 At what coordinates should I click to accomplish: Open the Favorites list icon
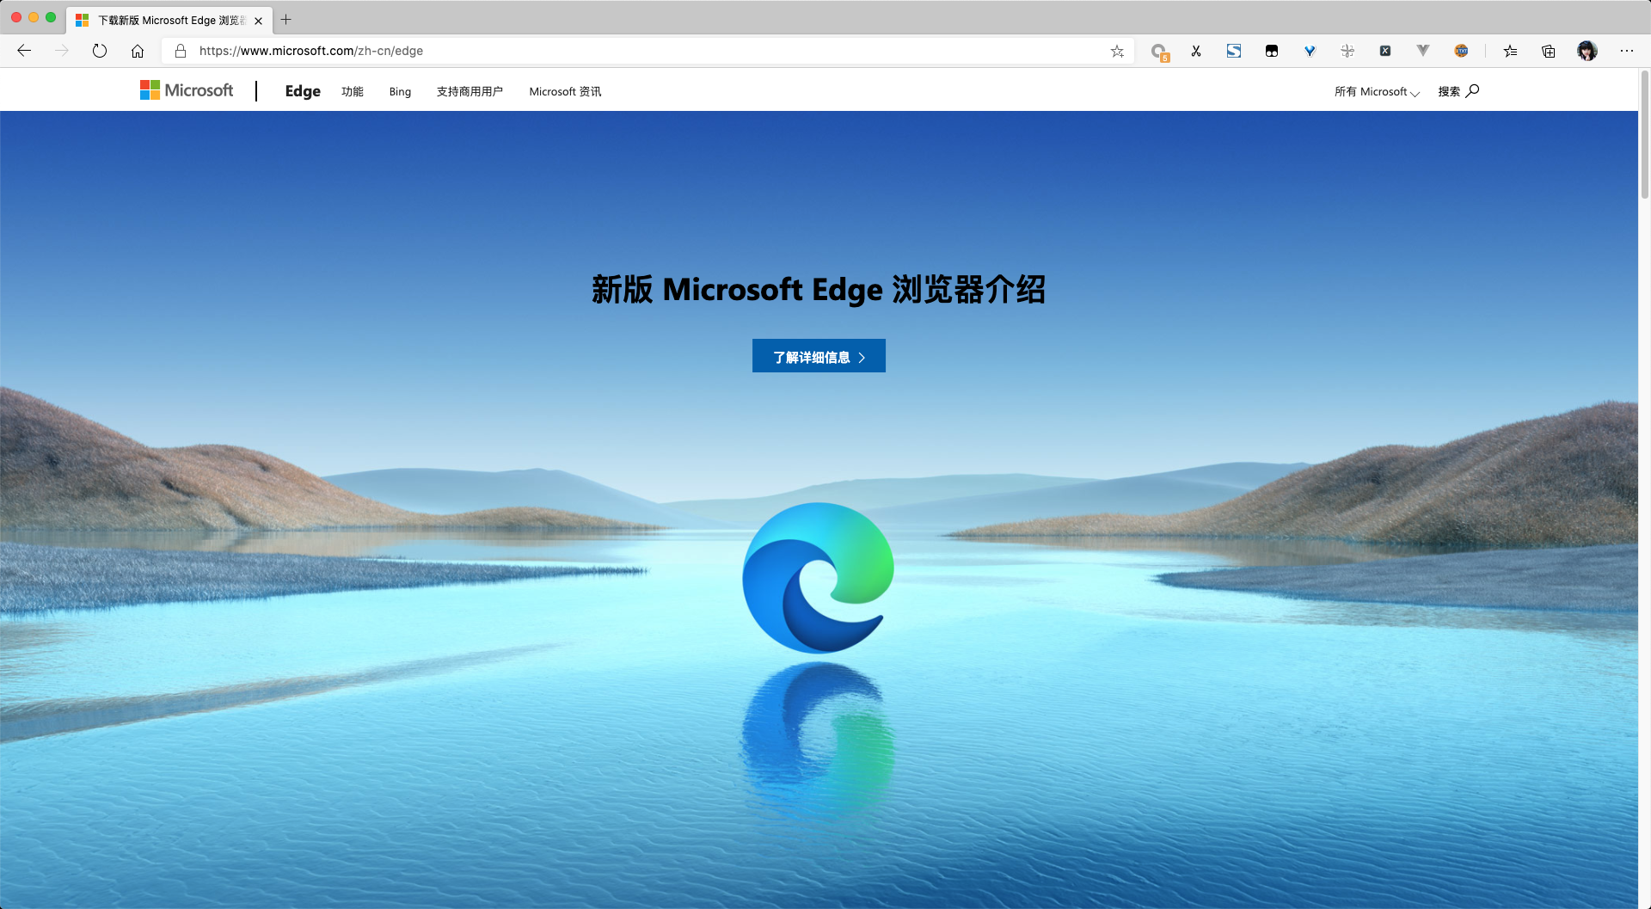click(x=1511, y=51)
